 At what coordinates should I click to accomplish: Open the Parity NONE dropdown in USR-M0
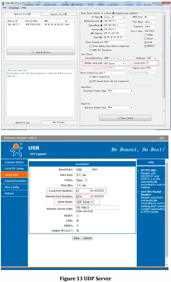point(108,58)
